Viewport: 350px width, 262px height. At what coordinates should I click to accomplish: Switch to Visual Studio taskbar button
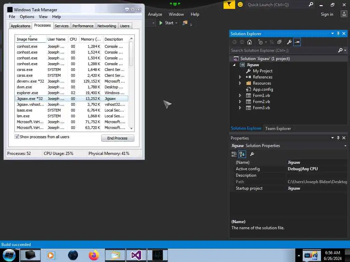coord(136,255)
